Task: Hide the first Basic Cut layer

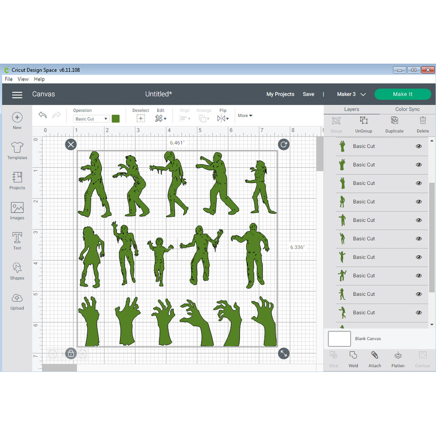Action: click(419, 146)
